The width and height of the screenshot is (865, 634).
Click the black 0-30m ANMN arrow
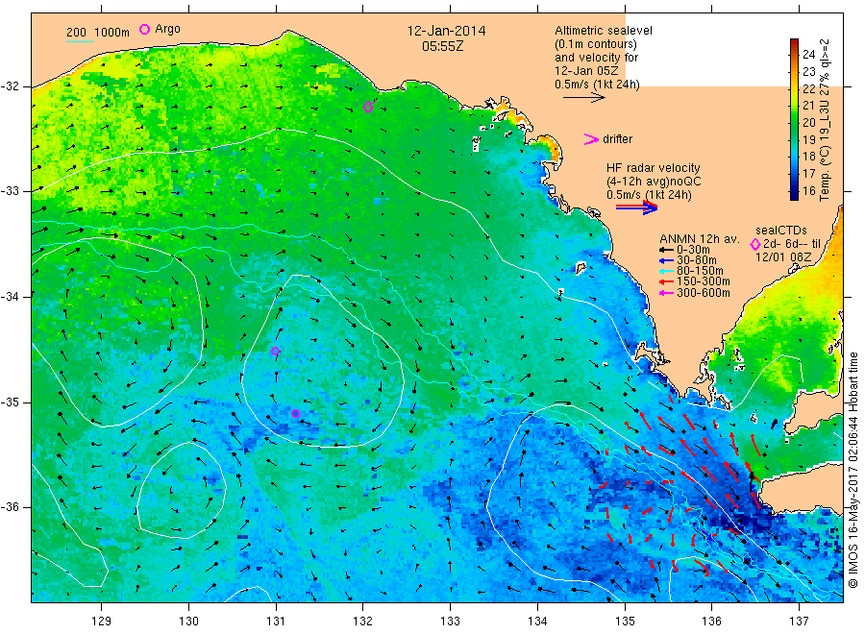pos(666,250)
